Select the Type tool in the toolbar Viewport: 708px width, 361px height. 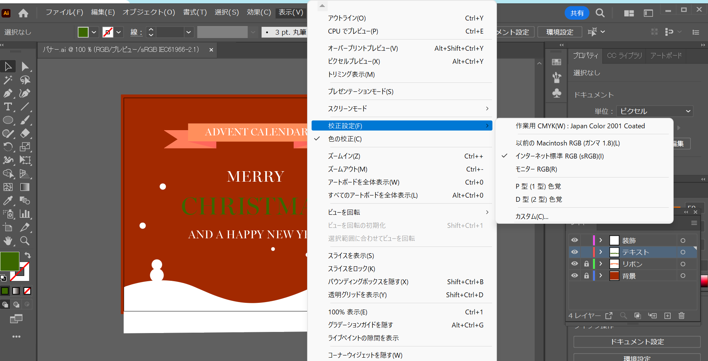[8, 107]
